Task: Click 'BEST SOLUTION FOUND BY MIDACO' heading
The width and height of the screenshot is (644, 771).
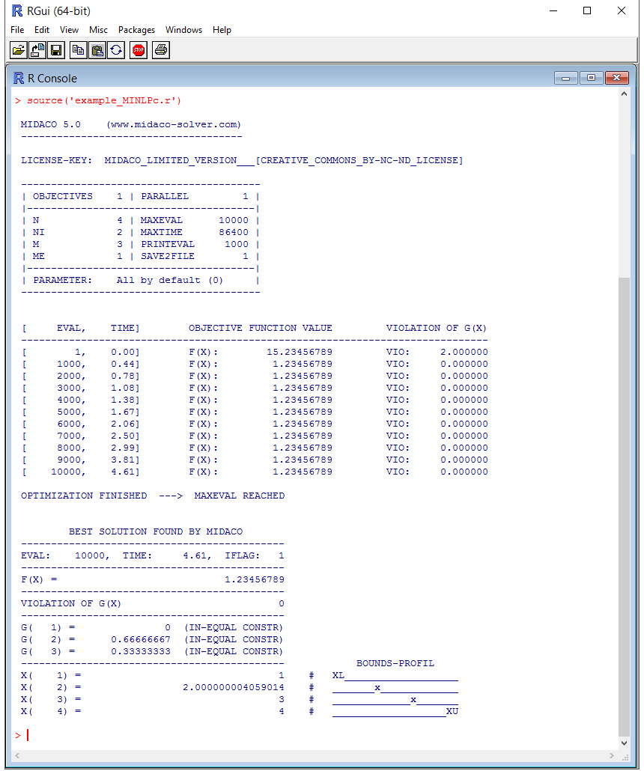Action: (x=156, y=531)
